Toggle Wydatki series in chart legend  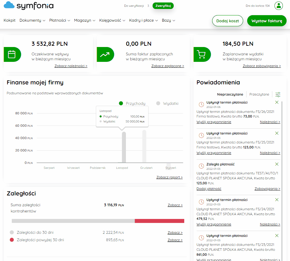(x=167, y=104)
